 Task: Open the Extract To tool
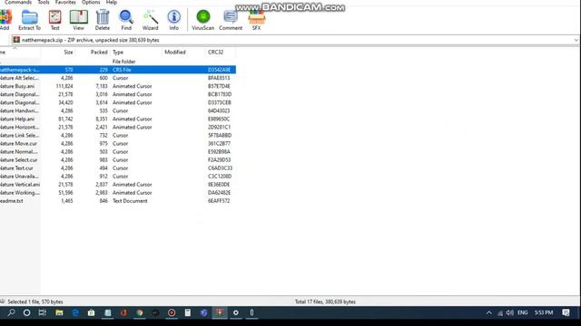[x=29, y=20]
